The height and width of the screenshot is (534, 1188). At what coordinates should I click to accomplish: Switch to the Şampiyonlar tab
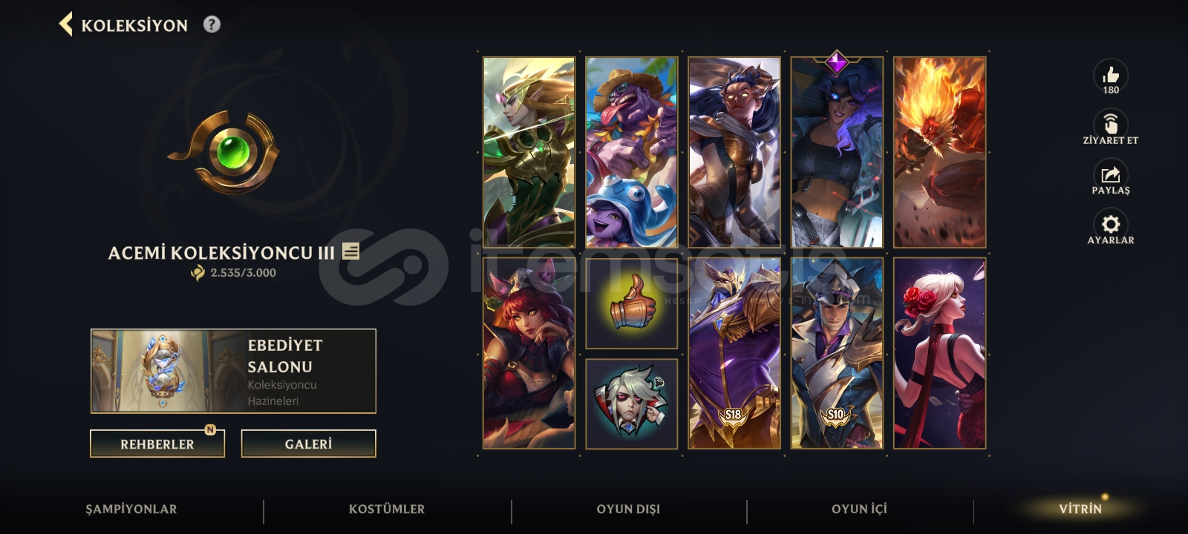pyautogui.click(x=131, y=510)
